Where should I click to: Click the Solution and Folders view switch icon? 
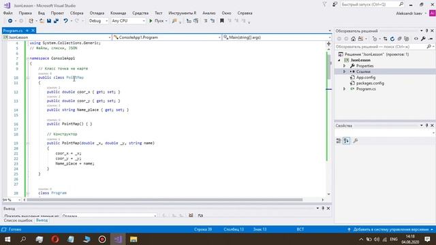tap(360, 39)
